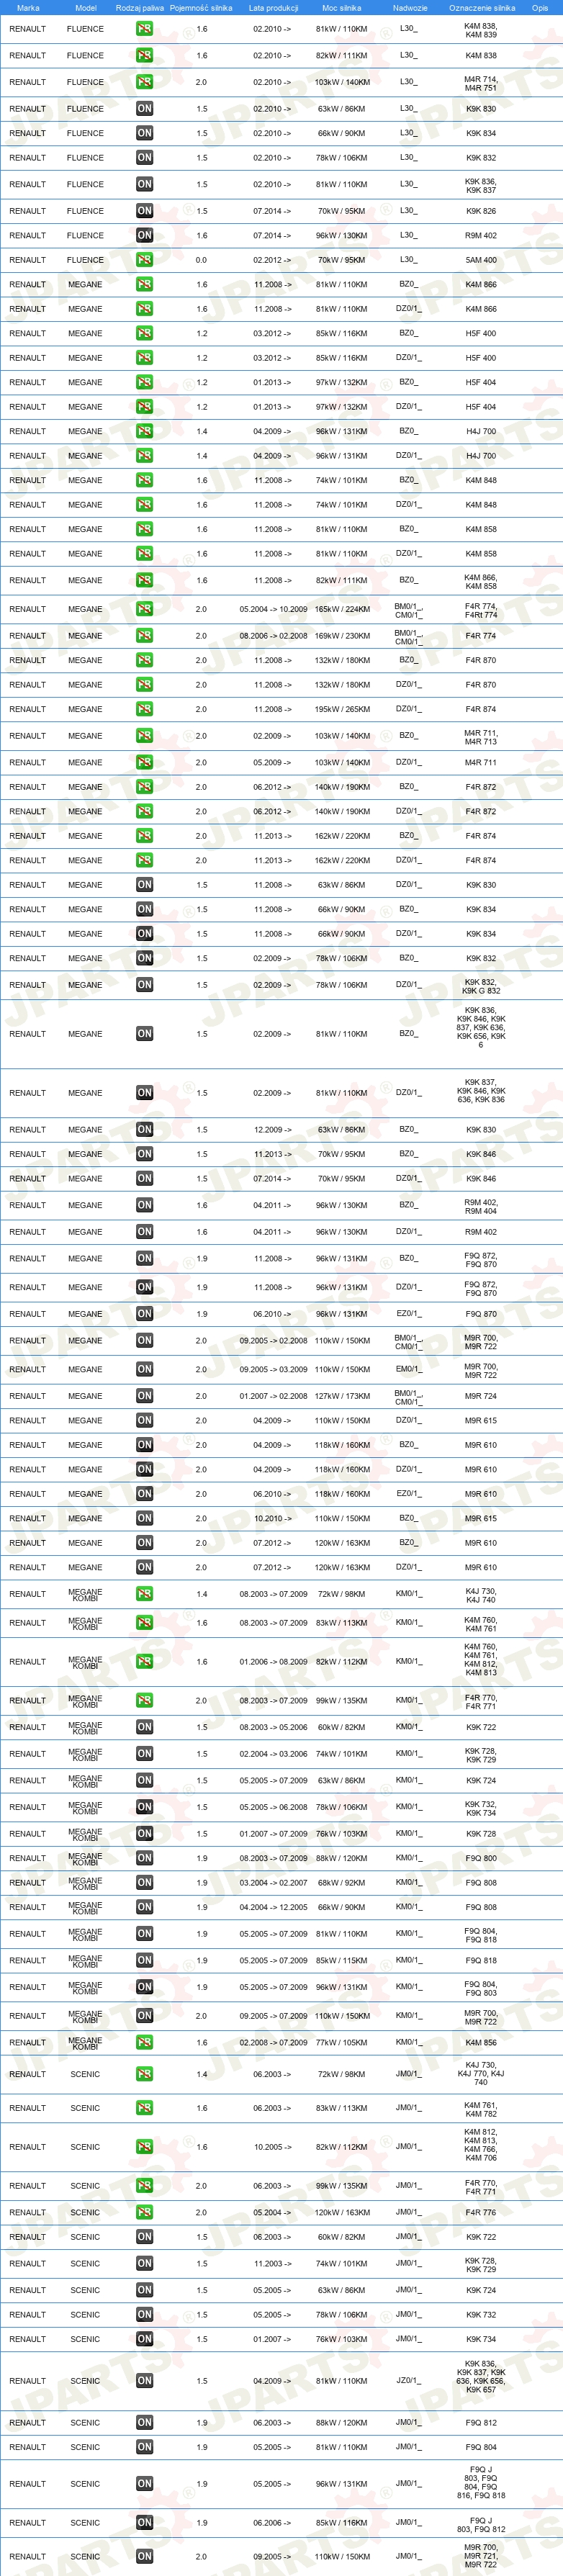Click diesel ON icon in Scenic M9R 721 row

pos(145,2556)
